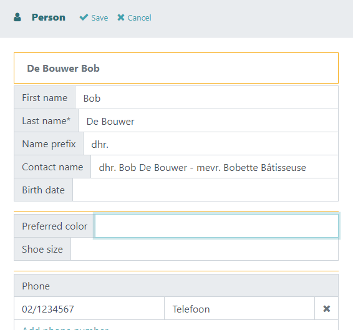Open the Telefoon phone type field

[x=239, y=309]
